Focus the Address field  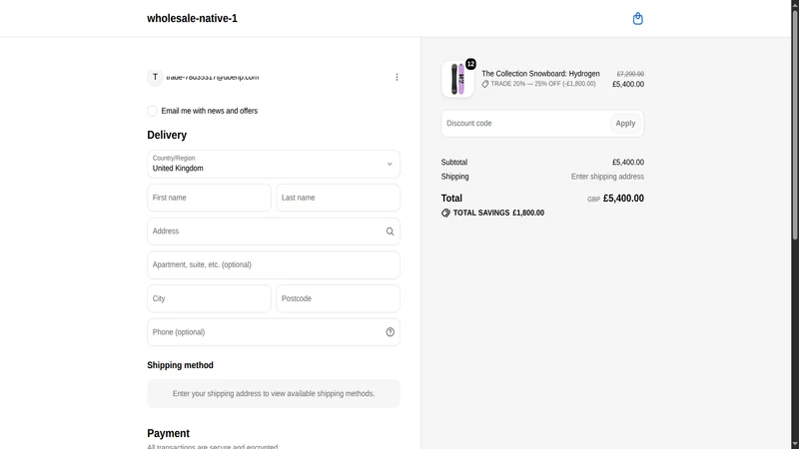click(274, 231)
